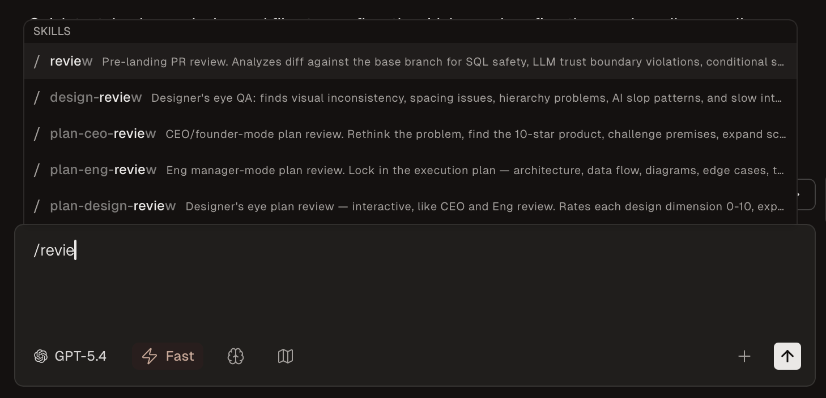The height and width of the screenshot is (398, 826).
Task: Click the lightning bolt icon in Fast
Action: click(x=150, y=356)
